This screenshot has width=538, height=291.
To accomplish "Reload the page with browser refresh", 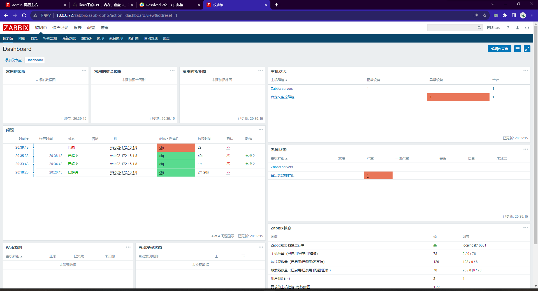I will pyautogui.click(x=24, y=15).
